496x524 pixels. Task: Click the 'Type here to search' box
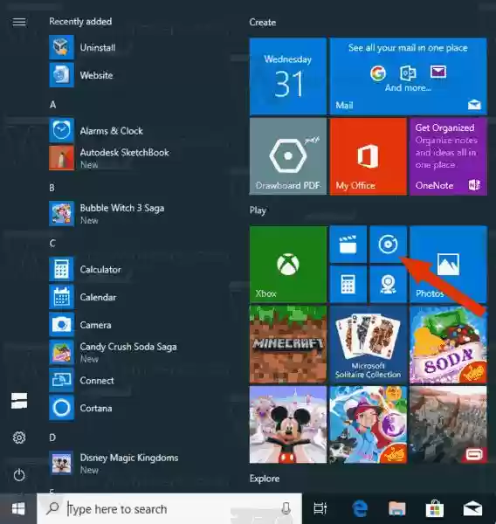coord(169,509)
